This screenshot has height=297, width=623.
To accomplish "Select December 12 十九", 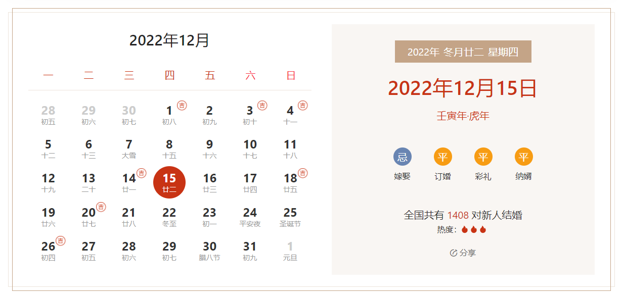I will point(49,183).
